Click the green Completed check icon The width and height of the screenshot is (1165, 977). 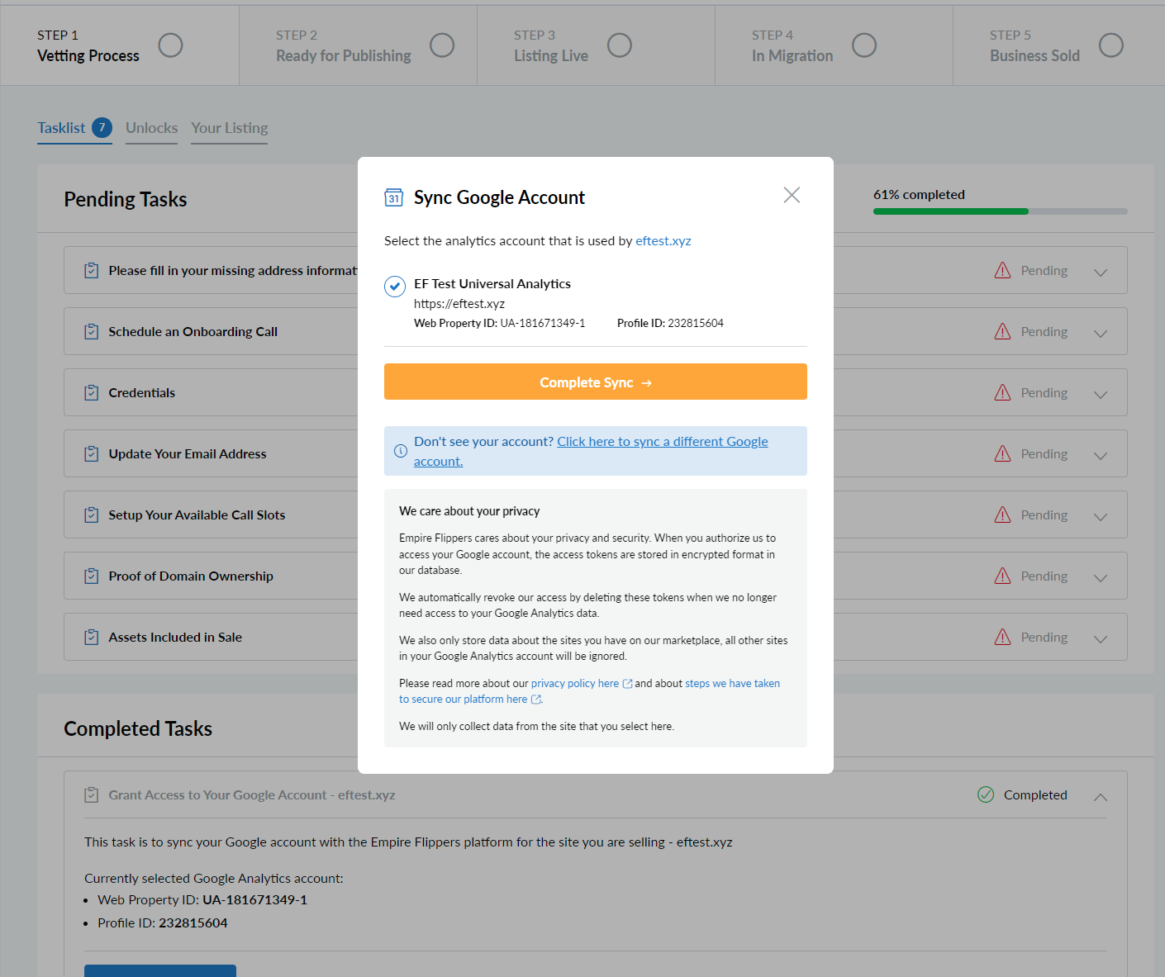[986, 794]
